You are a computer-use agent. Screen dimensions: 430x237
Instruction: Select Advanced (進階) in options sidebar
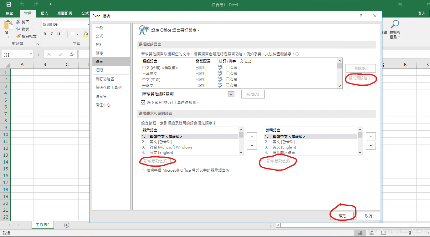pyautogui.click(x=111, y=70)
